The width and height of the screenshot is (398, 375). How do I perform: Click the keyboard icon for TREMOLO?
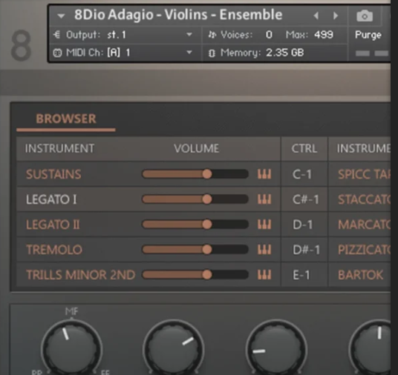tap(264, 249)
